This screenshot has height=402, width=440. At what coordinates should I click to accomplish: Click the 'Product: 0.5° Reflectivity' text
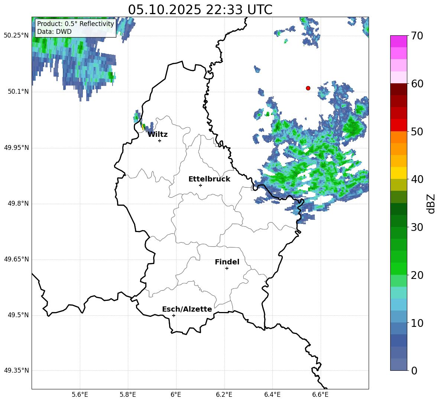[x=75, y=24]
